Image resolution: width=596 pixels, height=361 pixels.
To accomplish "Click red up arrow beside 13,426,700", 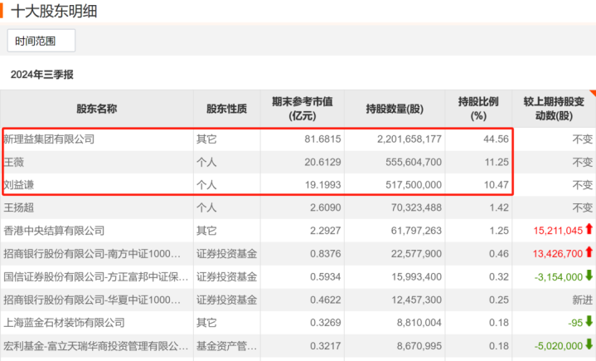I will tap(589, 251).
